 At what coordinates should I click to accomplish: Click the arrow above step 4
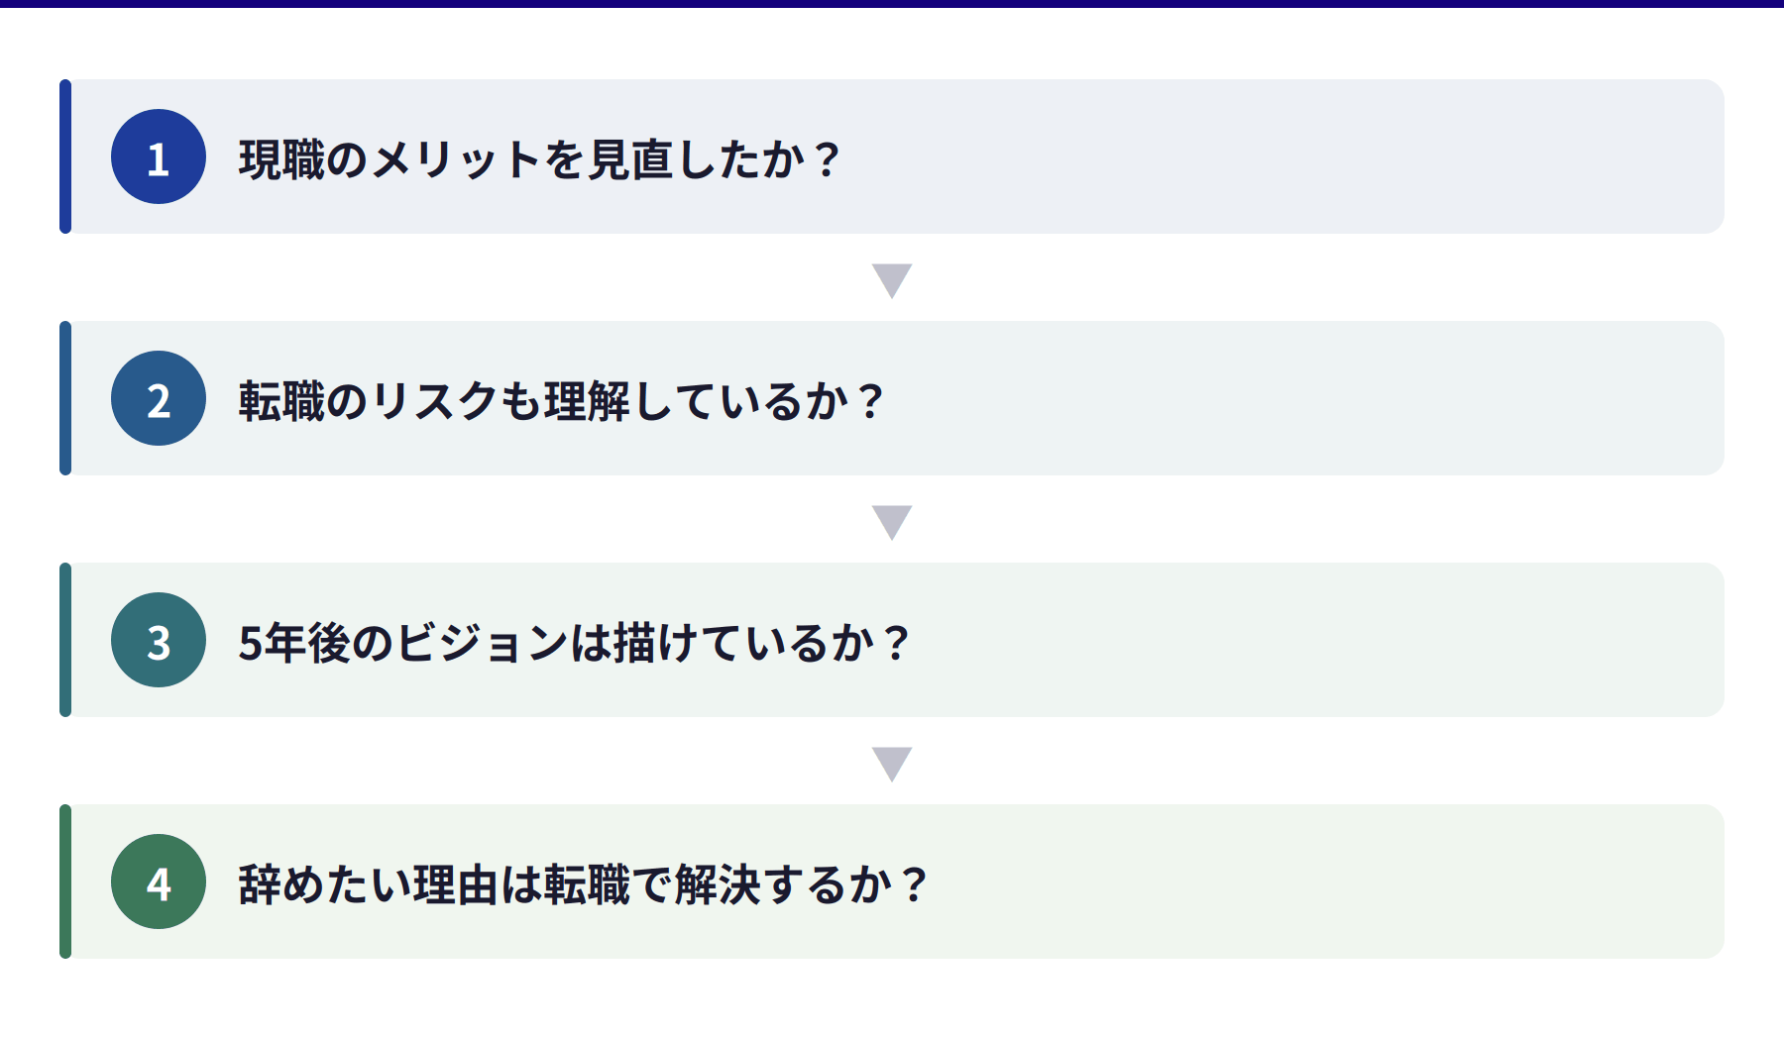[892, 764]
